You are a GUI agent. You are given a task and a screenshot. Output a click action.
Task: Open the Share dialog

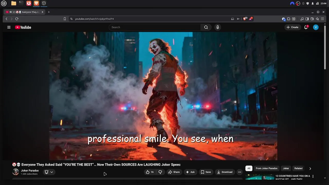tap(174, 172)
